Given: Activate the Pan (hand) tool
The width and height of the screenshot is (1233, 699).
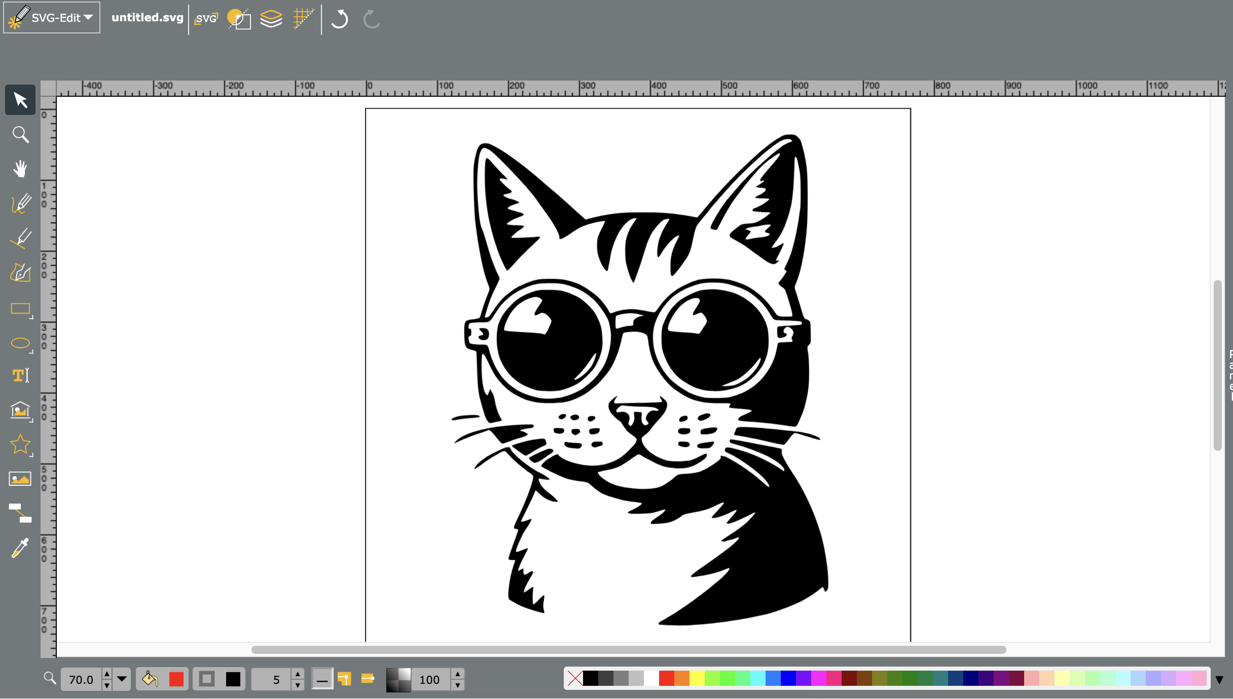Looking at the screenshot, I should [x=20, y=169].
